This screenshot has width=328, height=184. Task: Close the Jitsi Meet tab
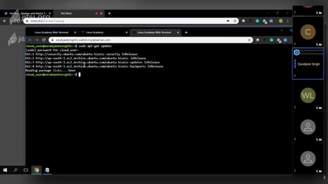click(101, 13)
